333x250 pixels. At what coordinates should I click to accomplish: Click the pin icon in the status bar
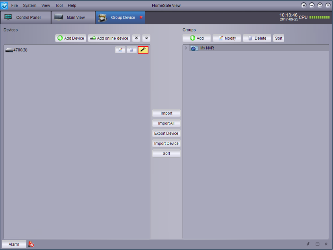[308, 244]
